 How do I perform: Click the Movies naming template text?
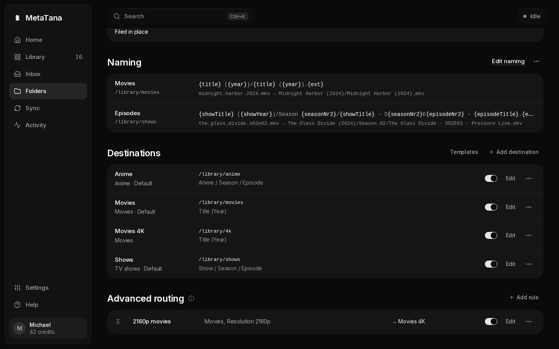tap(261, 84)
